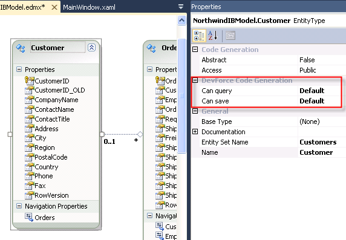Image resolution: width=346 pixels, height=240 pixels.
Task: Select the Customer entity title text
Action: pos(48,48)
